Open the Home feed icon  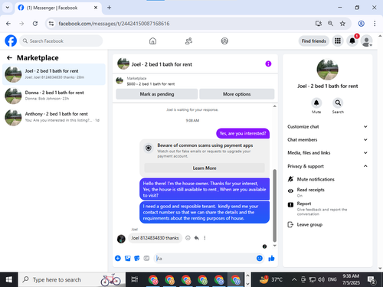(x=152, y=41)
